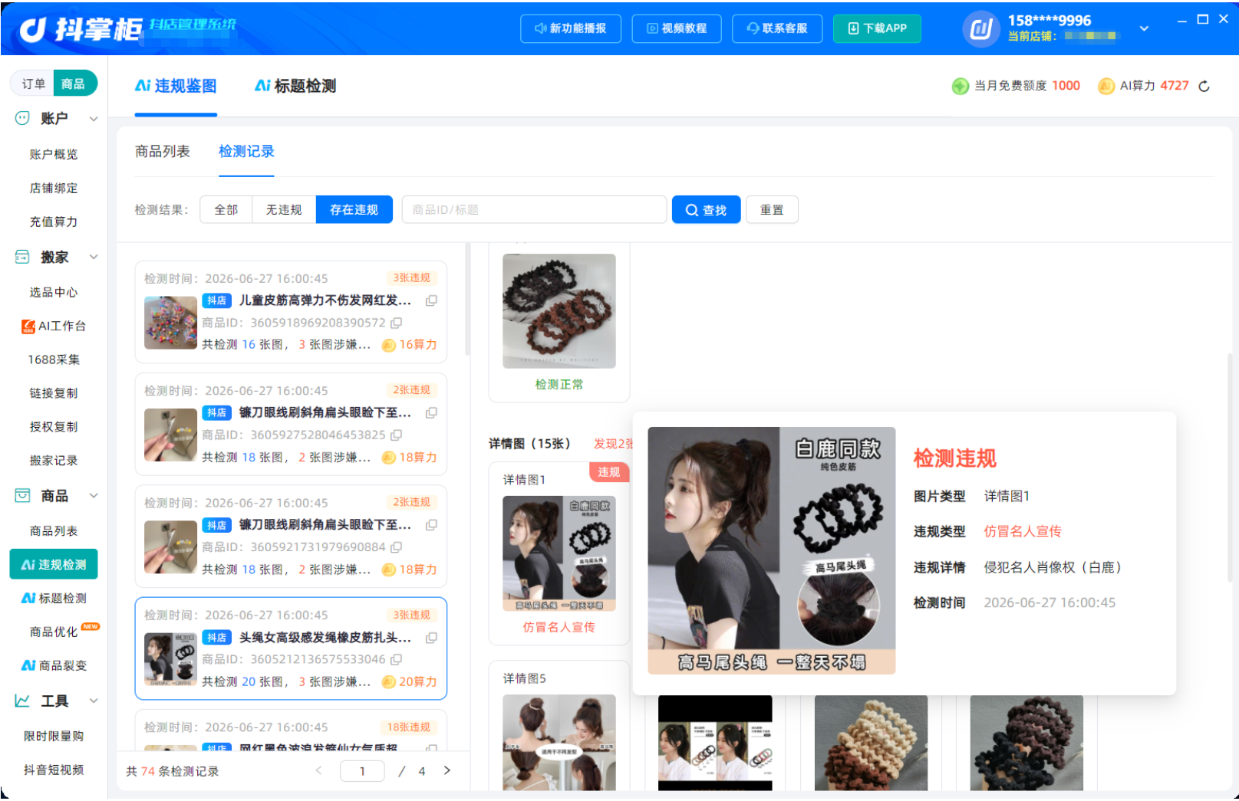Viewport: 1239px width, 801px height.
Task: Filter detection results by 全部
Action: pyautogui.click(x=226, y=210)
